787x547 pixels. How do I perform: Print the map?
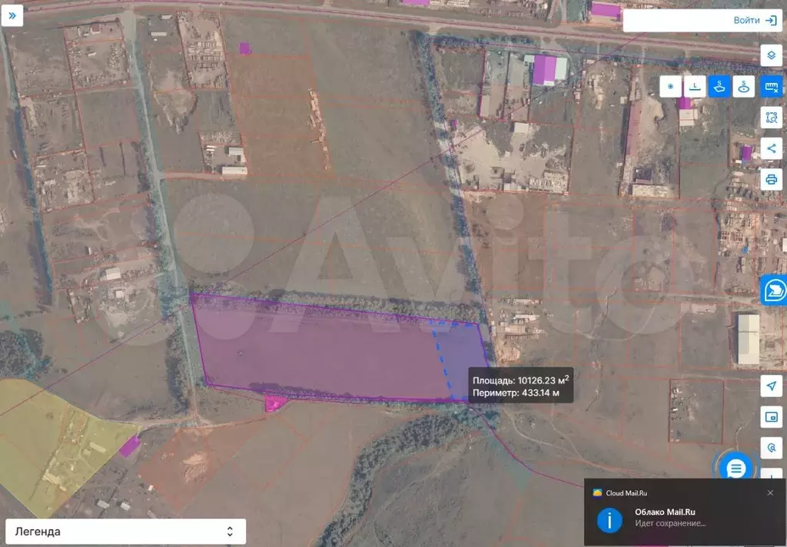(772, 179)
